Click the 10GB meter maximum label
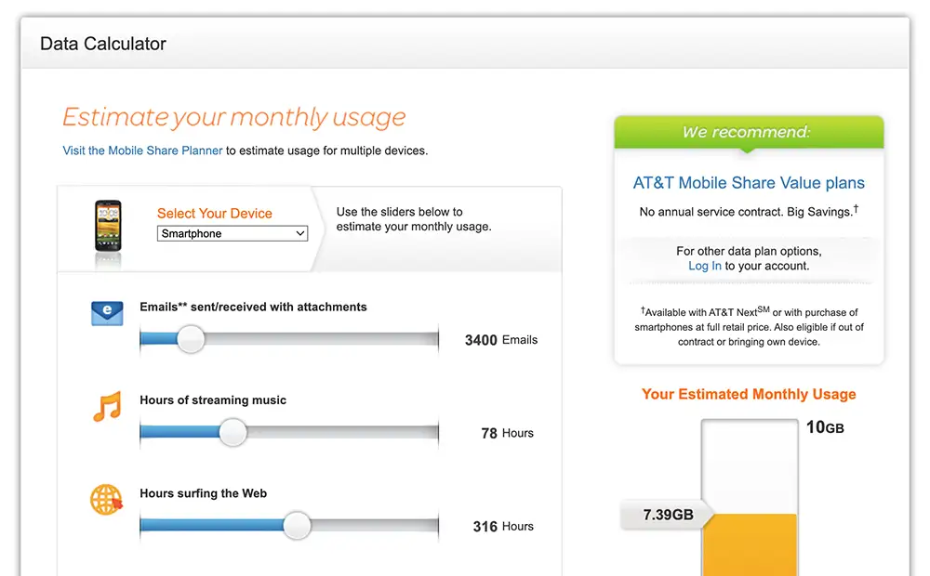Viewport: 930px width, 576px height. 825,427
